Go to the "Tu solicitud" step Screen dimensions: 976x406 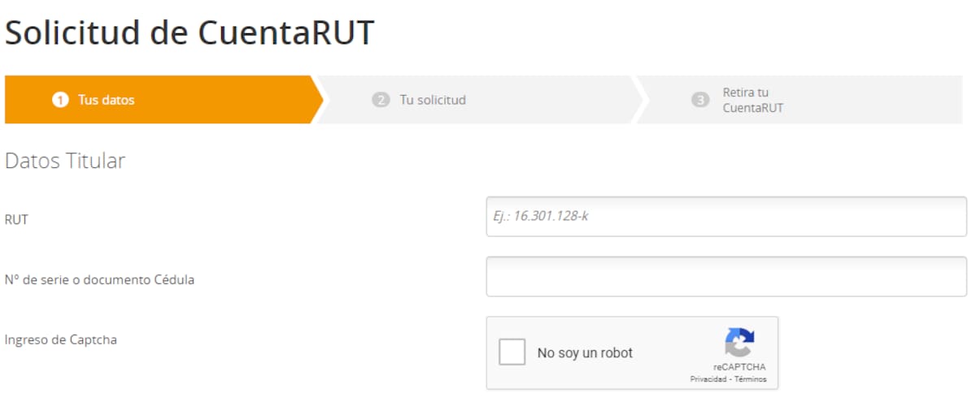click(433, 101)
